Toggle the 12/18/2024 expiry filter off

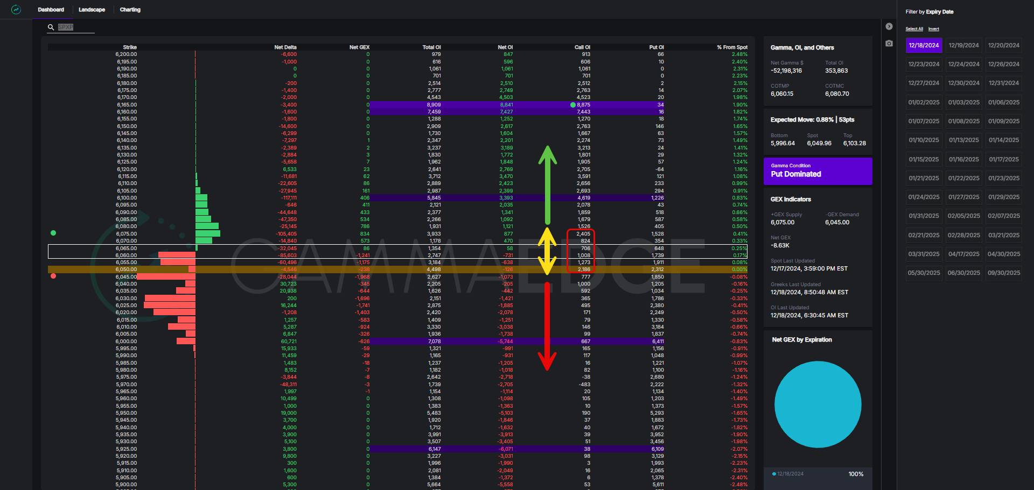(x=924, y=45)
